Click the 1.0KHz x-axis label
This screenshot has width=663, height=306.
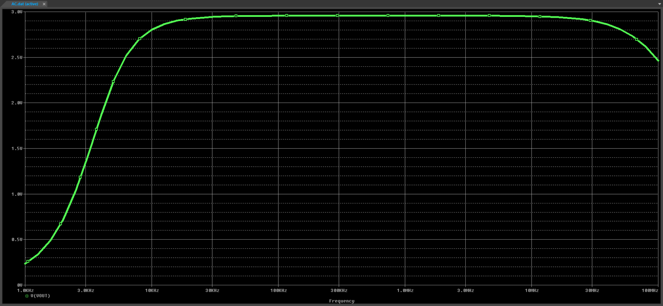tap(25, 290)
